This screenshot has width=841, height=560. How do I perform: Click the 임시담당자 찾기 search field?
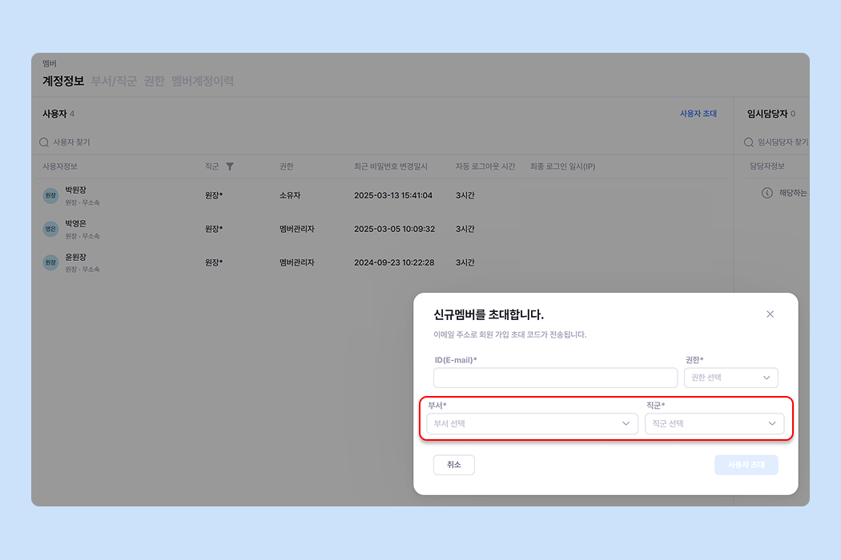point(782,142)
